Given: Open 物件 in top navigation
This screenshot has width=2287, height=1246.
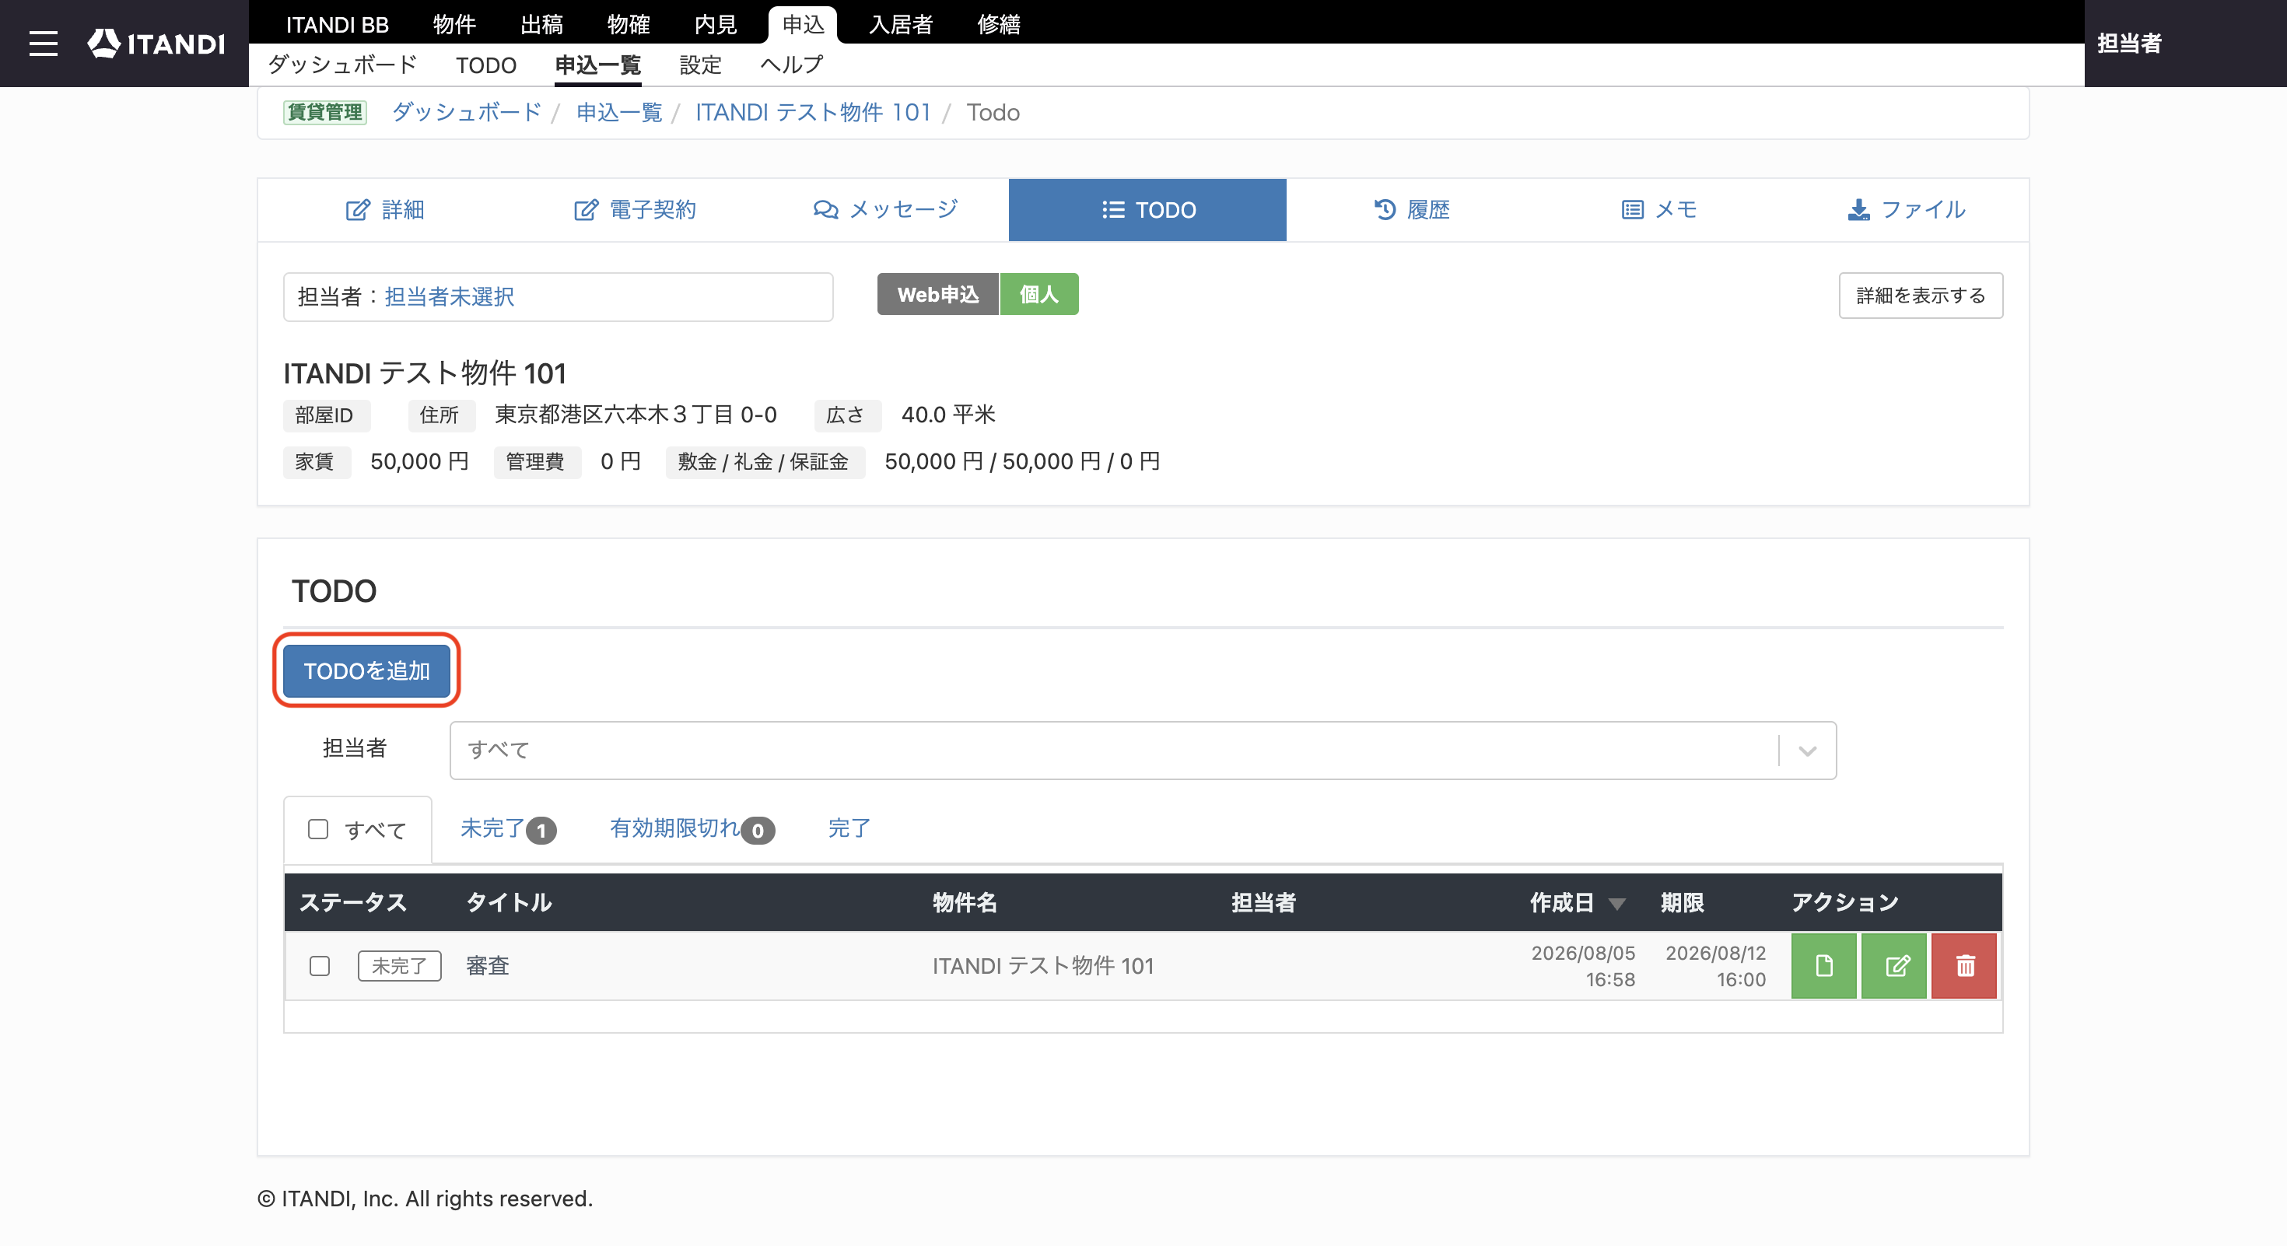Looking at the screenshot, I should pos(454,24).
